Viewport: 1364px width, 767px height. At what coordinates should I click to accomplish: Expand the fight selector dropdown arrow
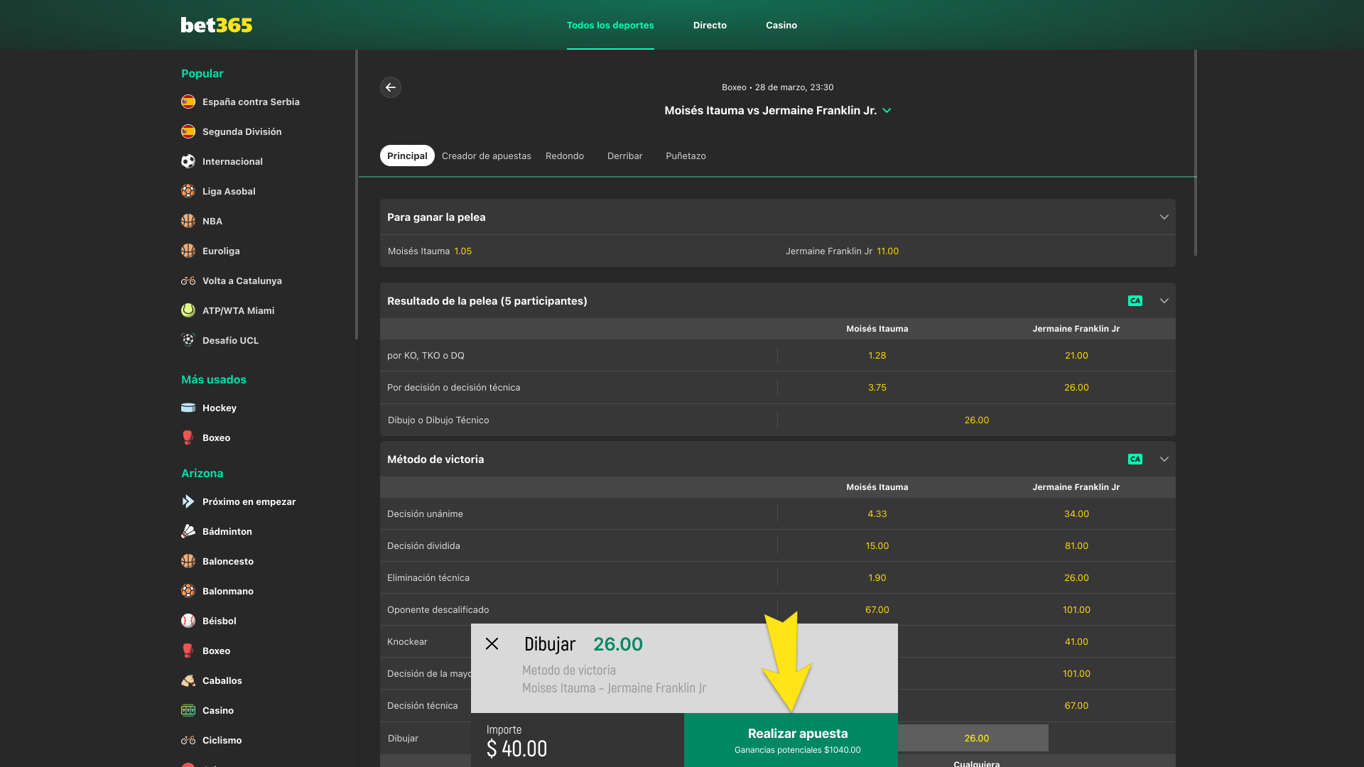[x=887, y=111]
